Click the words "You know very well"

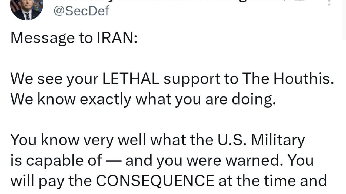73,140
